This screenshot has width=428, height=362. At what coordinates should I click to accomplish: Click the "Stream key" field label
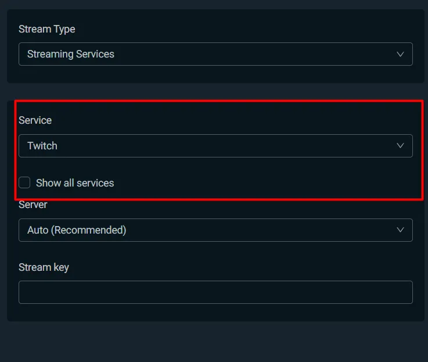pos(44,267)
